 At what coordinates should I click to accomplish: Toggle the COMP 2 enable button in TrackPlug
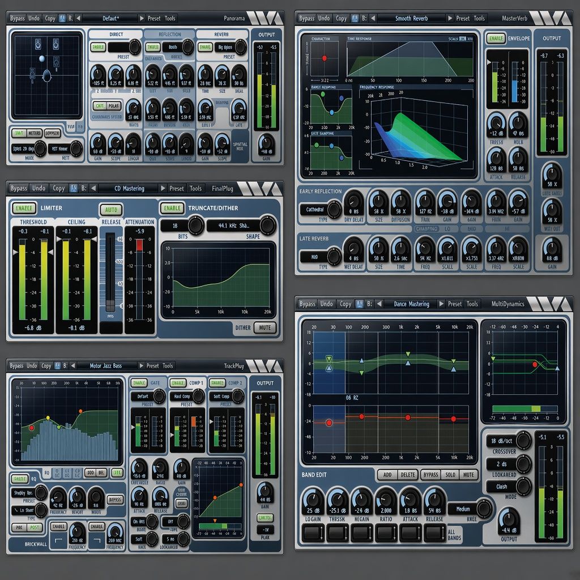click(217, 383)
